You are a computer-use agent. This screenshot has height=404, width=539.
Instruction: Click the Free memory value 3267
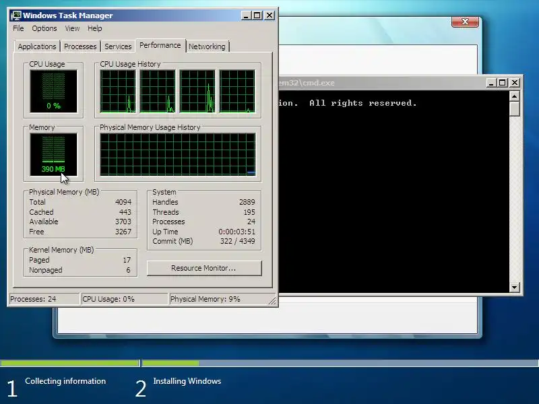tap(123, 232)
